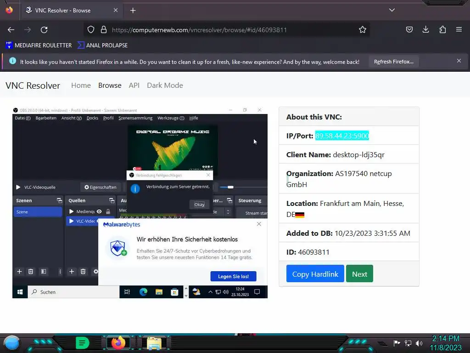Click the OBS volume slider handle
This screenshot has width=470, height=353.
pyautogui.click(x=230, y=187)
